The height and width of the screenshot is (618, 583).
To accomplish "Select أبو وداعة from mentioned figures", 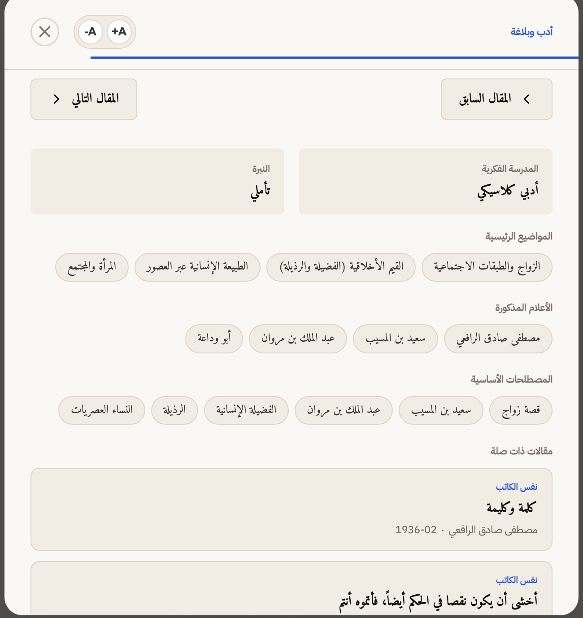I will click(x=214, y=339).
